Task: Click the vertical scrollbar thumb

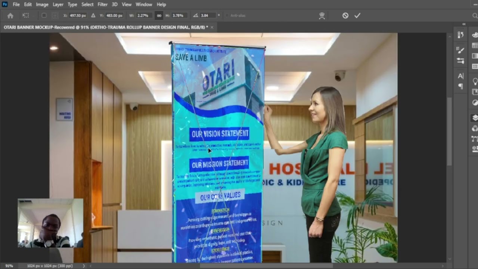Action: pos(449,131)
